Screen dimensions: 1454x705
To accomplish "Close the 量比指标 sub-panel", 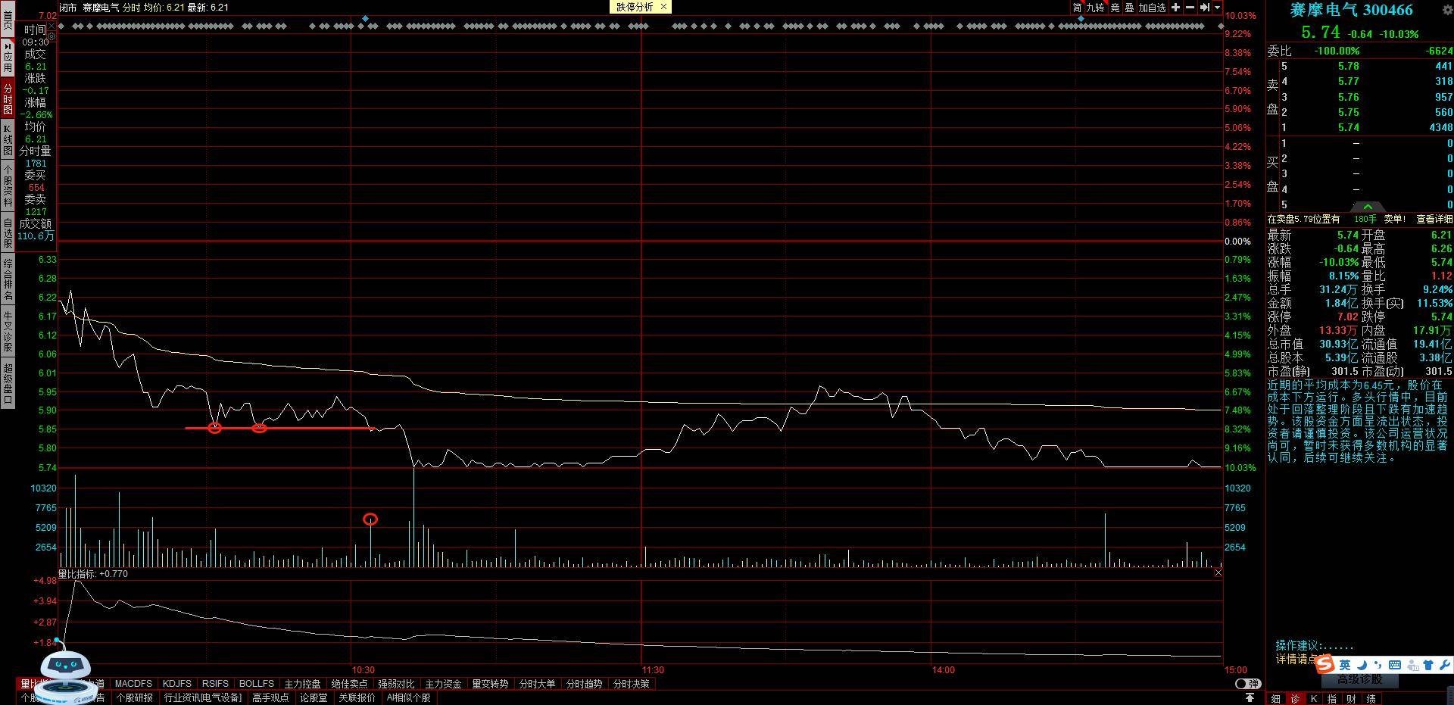I will (x=1218, y=573).
